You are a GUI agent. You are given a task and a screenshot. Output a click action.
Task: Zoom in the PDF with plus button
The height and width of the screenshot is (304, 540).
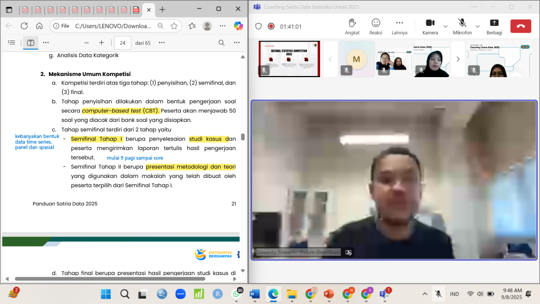coord(101,43)
